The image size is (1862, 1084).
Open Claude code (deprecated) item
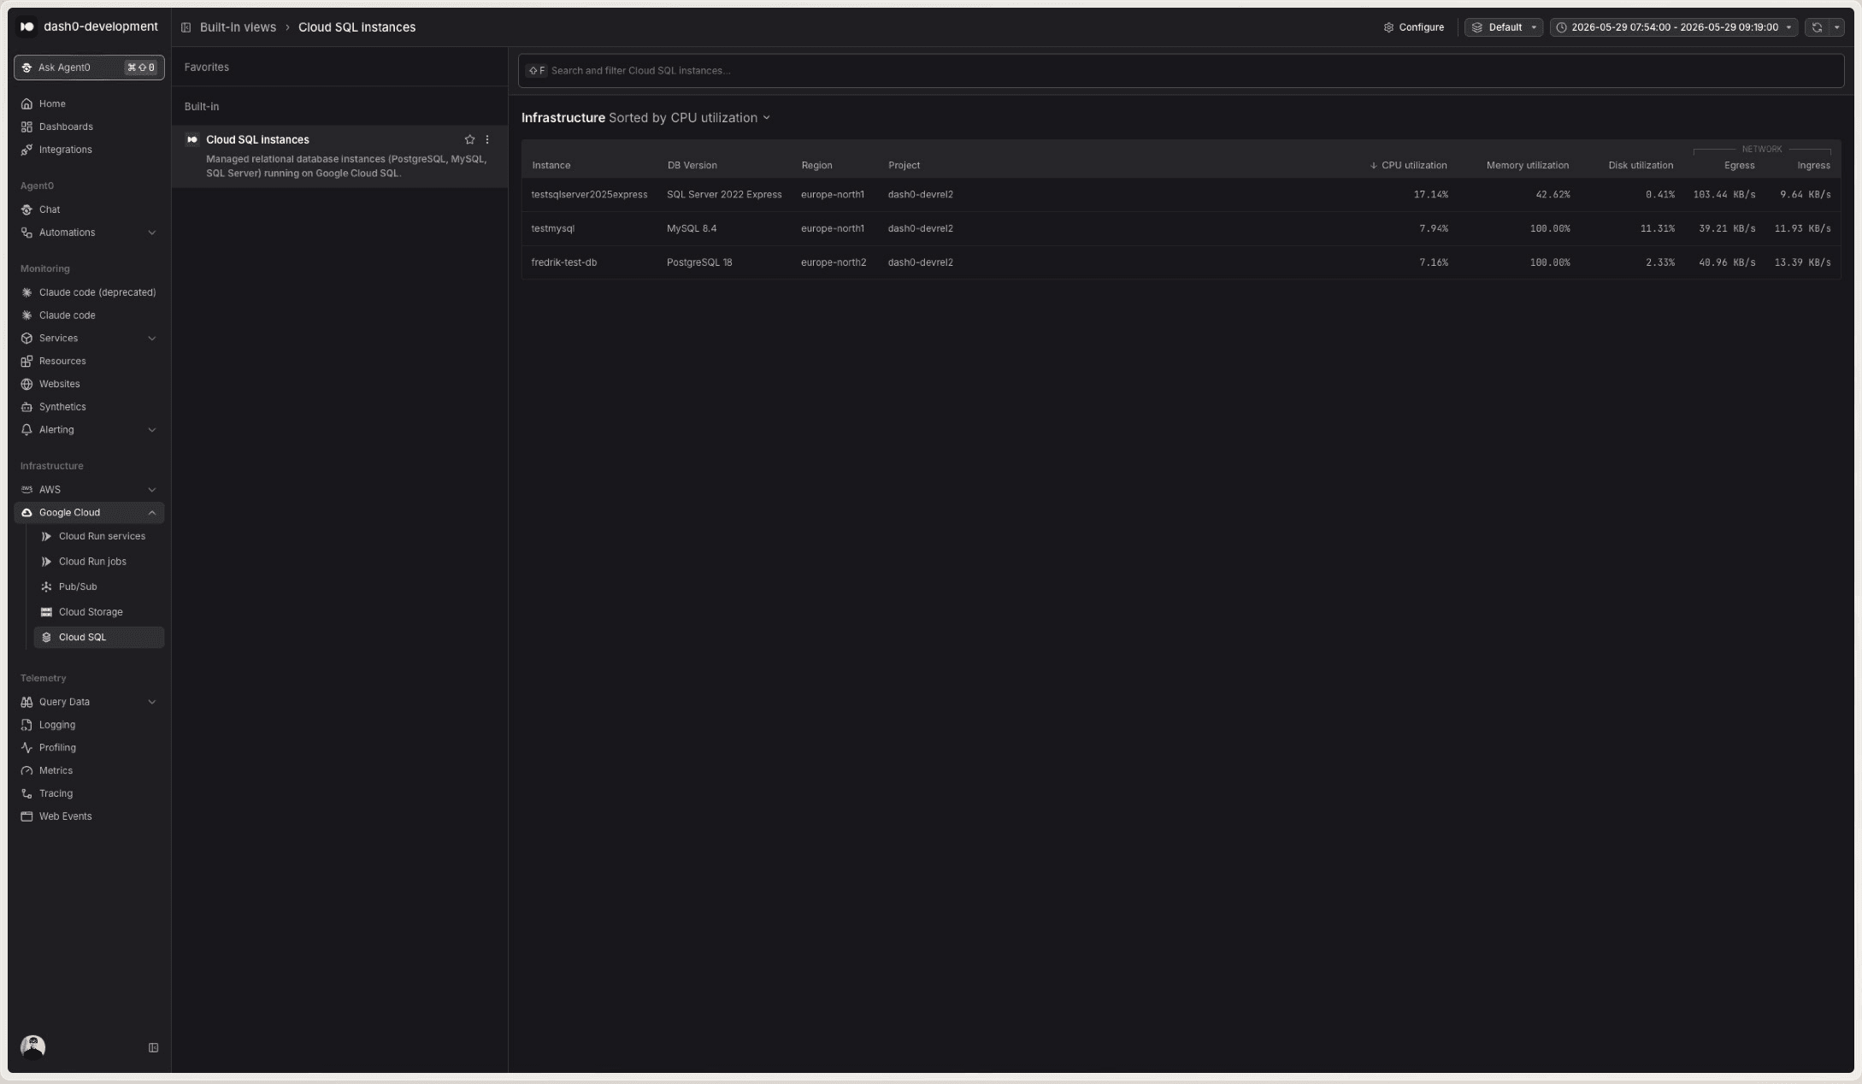click(x=89, y=292)
